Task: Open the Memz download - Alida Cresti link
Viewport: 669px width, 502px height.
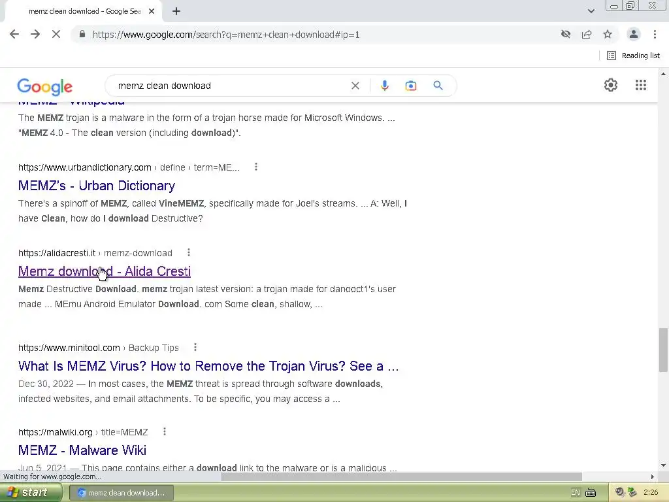Action: [x=104, y=271]
